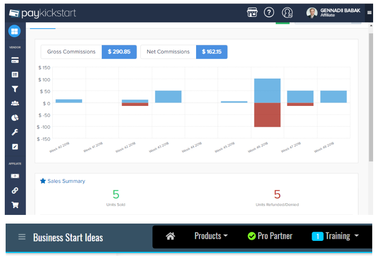Click the blue 1 badge beside Training

pyautogui.click(x=318, y=236)
